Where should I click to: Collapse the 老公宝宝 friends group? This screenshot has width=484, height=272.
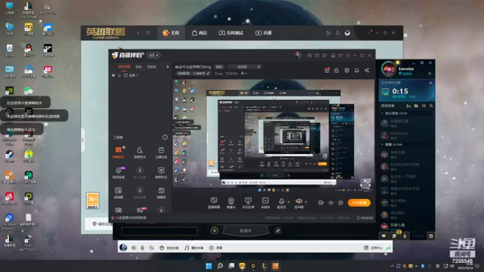[x=382, y=113]
